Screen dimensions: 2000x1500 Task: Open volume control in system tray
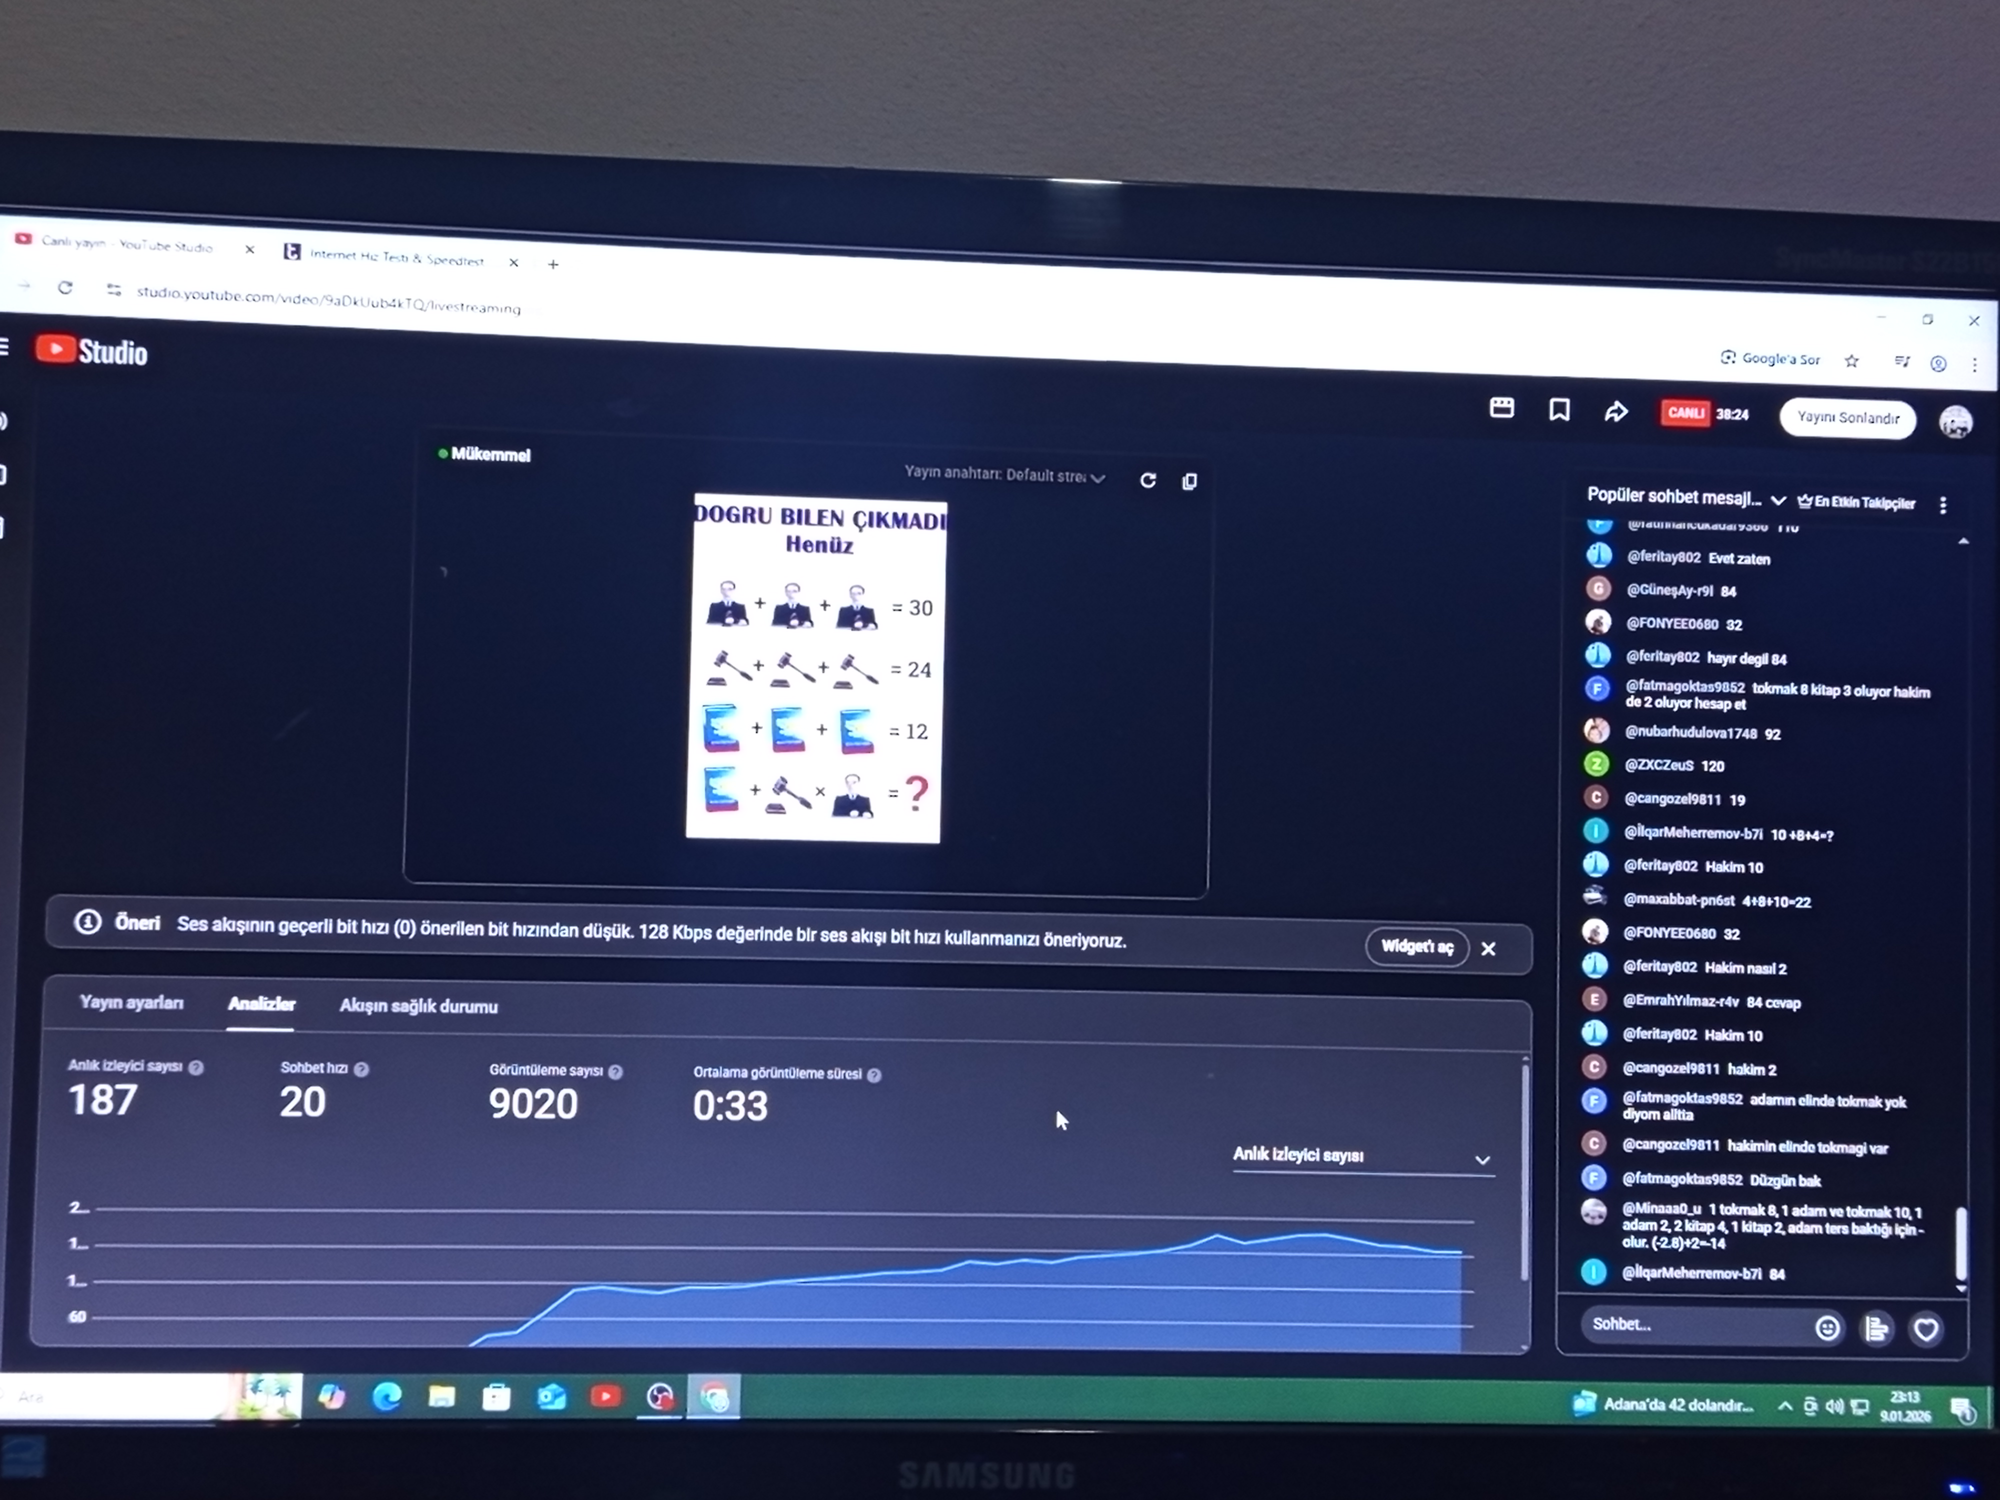[x=1834, y=1407]
